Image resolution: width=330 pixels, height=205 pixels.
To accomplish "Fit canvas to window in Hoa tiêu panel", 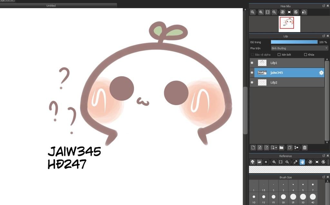I will [x=267, y=12].
